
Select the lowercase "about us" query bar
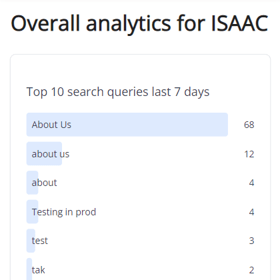click(44, 153)
